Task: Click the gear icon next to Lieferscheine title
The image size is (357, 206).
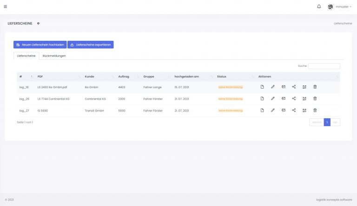Action: pyautogui.click(x=38, y=23)
